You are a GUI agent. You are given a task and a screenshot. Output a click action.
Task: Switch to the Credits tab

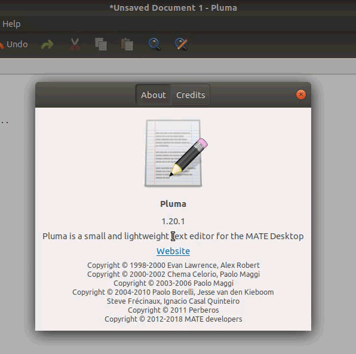(191, 95)
